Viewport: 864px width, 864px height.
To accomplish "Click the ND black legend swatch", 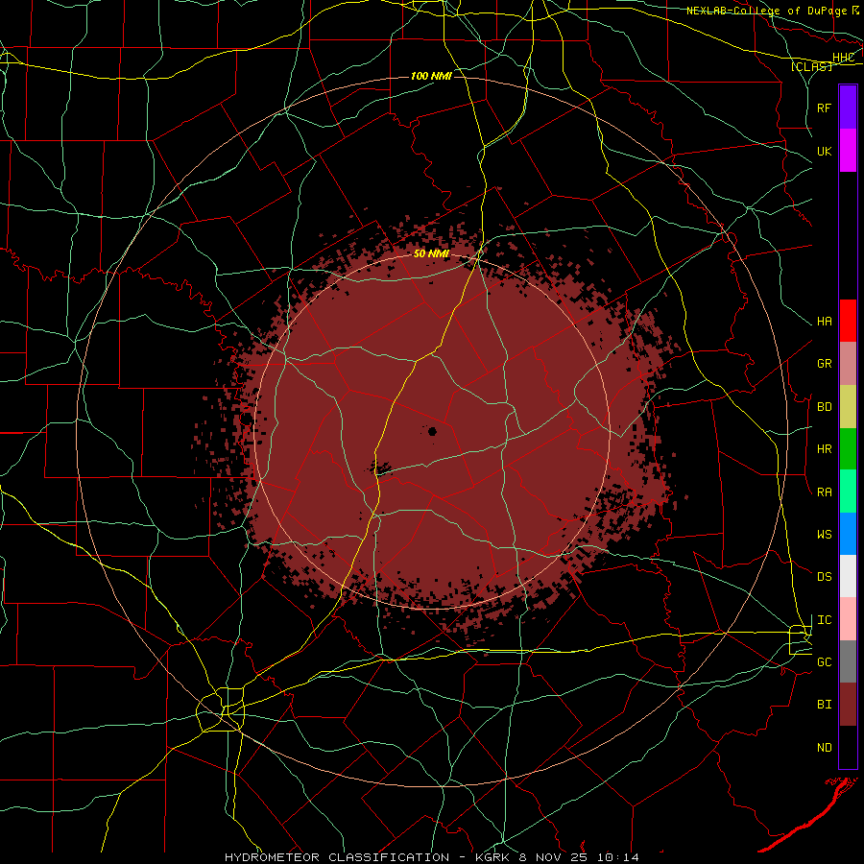I will pyautogui.click(x=848, y=747).
